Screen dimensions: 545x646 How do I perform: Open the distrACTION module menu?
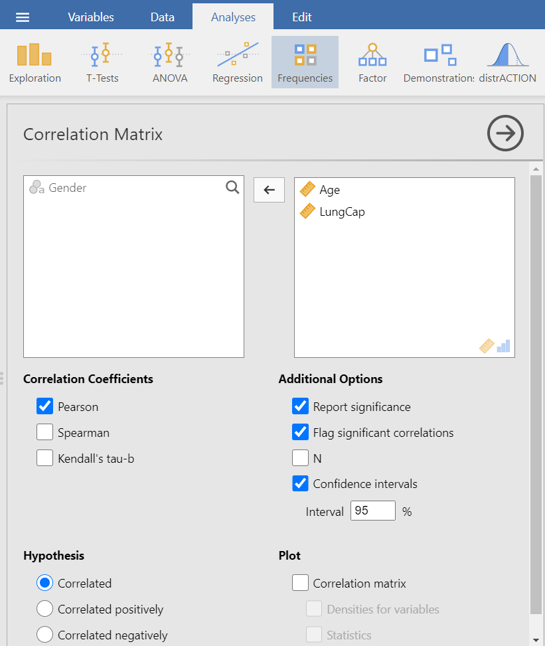point(507,64)
